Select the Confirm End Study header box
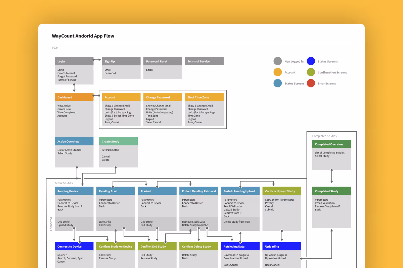Image resolution: width=403 pixels, height=268 pixels. [157, 246]
